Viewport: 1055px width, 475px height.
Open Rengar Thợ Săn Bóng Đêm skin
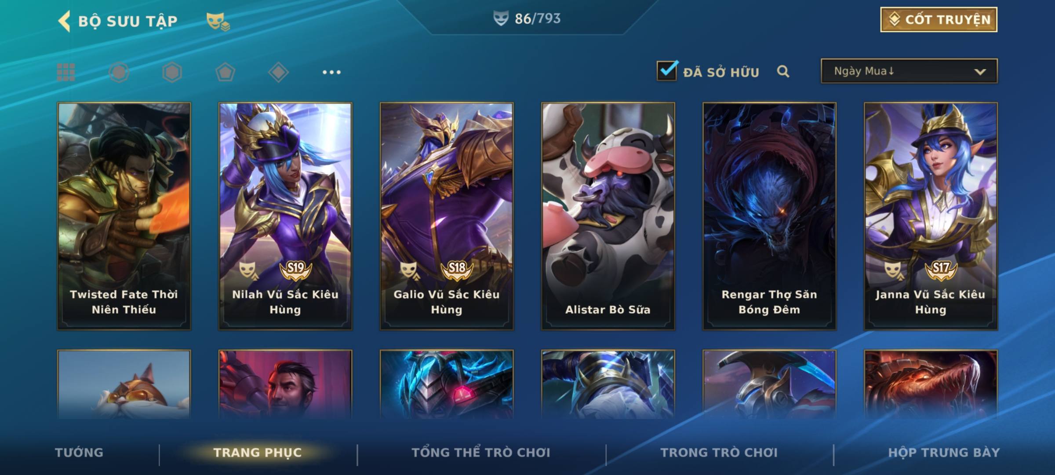coord(769,216)
